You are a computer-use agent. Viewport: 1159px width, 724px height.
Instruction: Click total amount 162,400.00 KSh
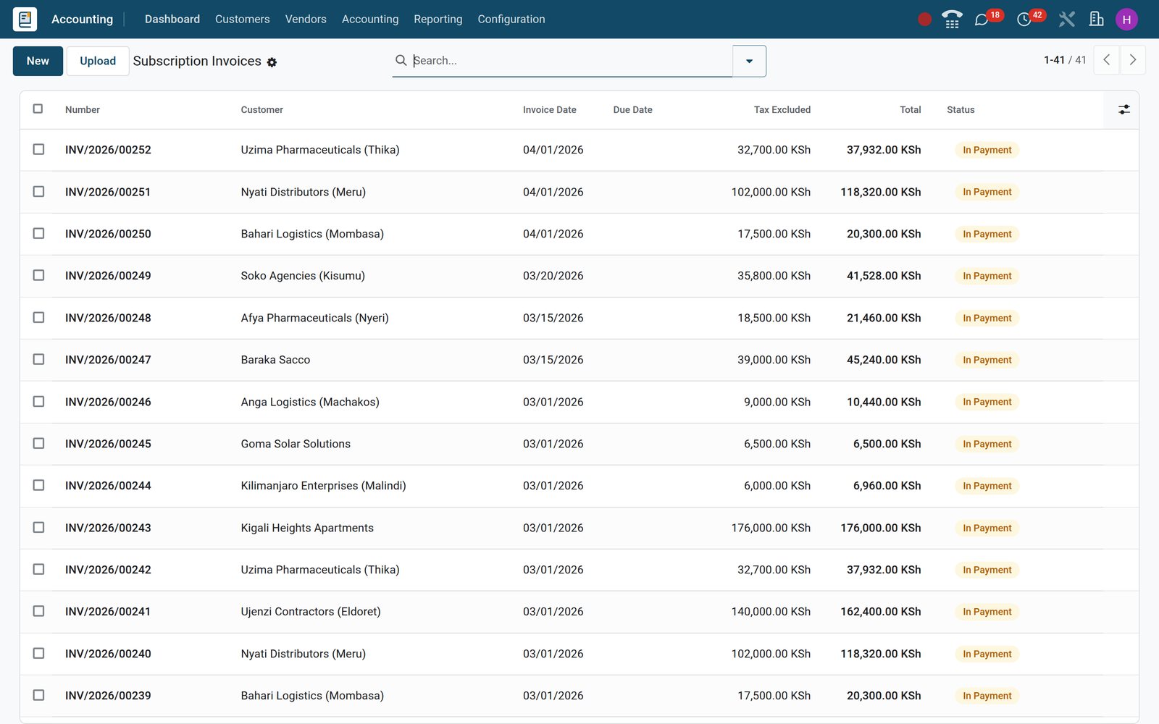880,612
